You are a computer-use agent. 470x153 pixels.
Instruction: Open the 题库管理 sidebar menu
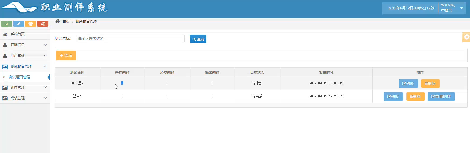pyautogui.click(x=25, y=87)
